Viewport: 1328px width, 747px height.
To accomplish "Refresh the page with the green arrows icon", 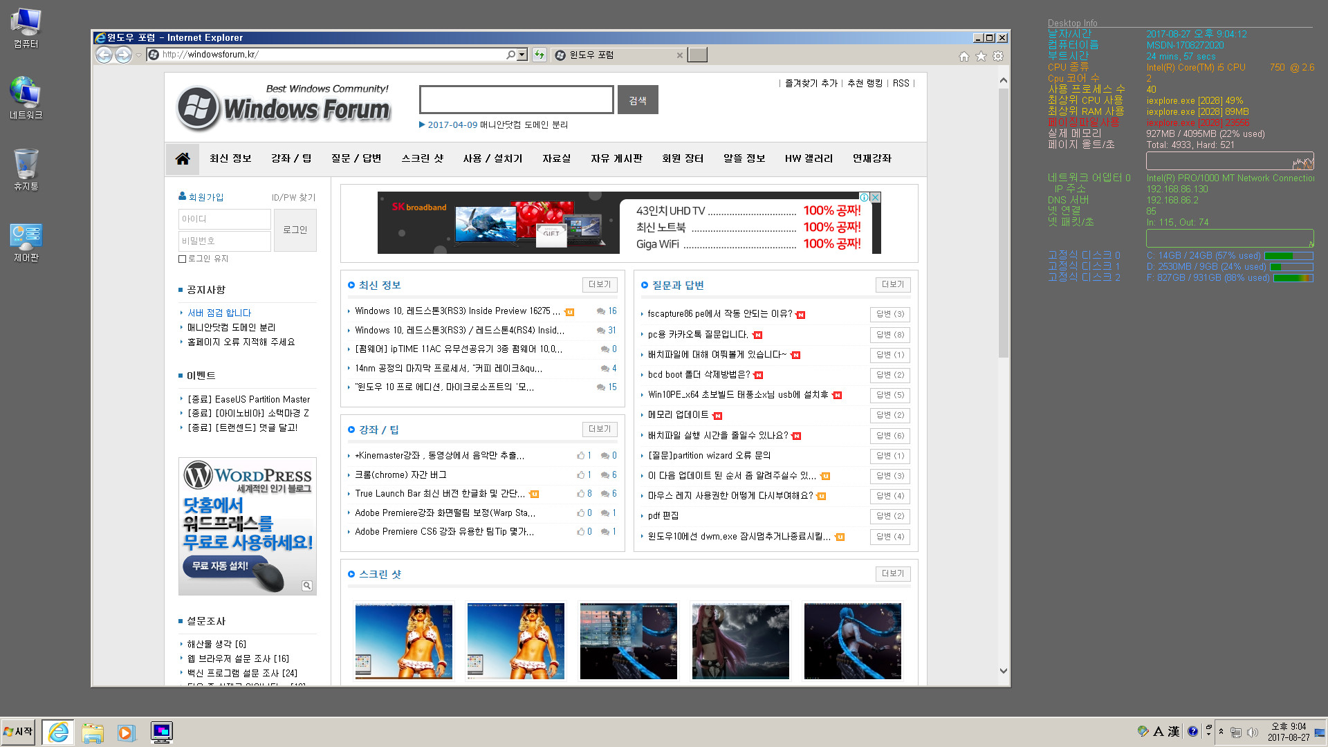I will pos(539,55).
